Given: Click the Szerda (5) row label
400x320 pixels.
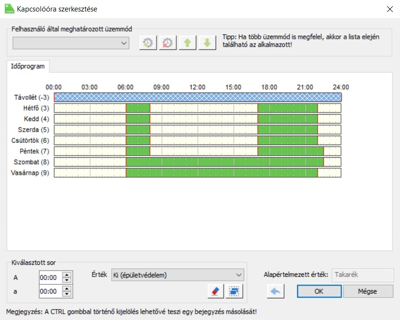Looking at the screenshot, I should coord(34,130).
